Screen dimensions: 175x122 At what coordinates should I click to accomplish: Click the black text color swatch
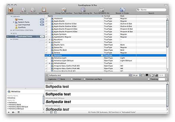[x=147, y=75]
